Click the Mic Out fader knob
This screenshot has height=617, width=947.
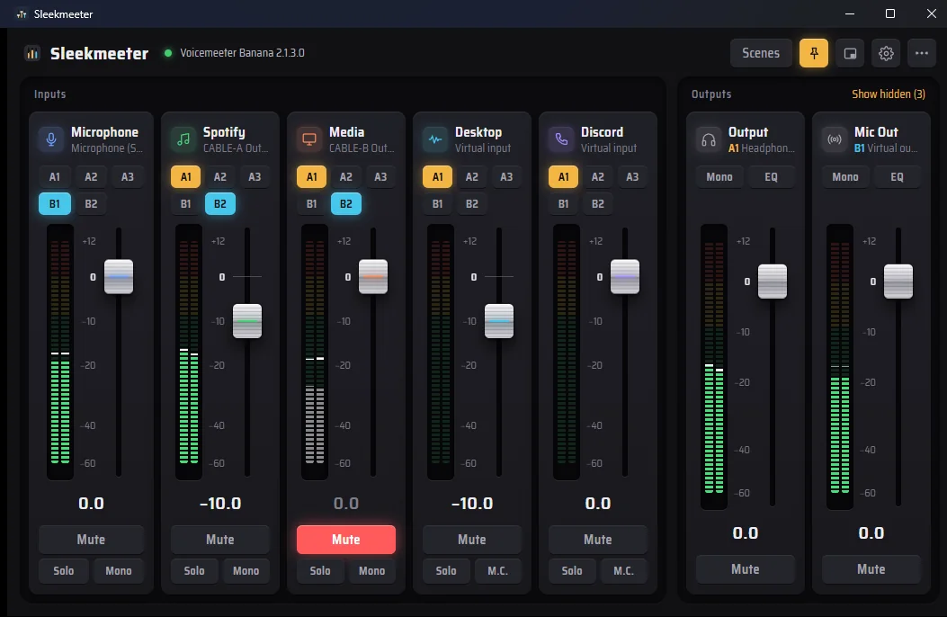[x=898, y=282]
